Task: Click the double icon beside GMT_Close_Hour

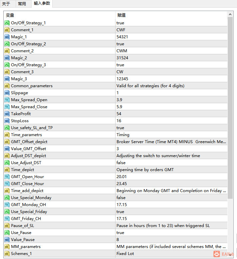Action: point(7,184)
